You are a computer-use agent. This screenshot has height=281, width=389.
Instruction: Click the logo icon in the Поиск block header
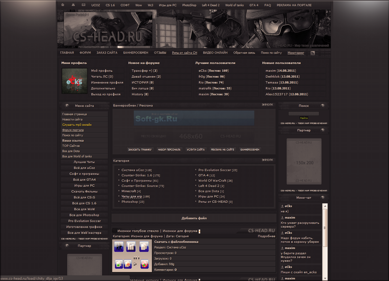click(x=323, y=106)
